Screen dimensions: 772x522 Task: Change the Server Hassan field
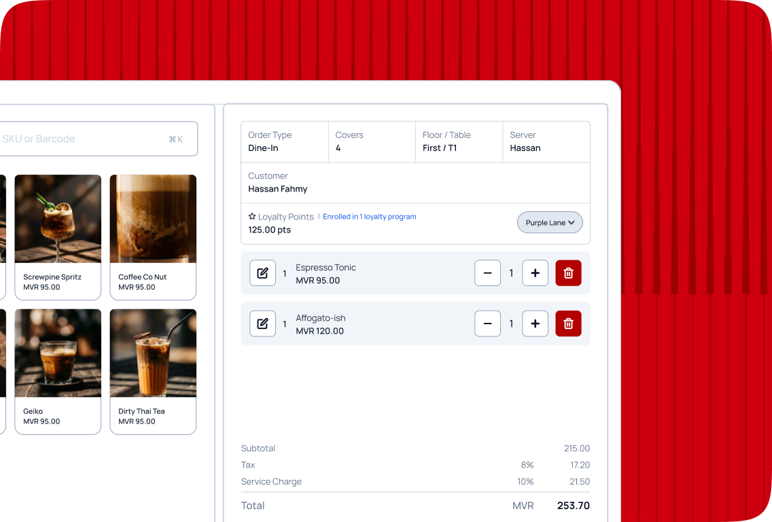click(x=546, y=142)
